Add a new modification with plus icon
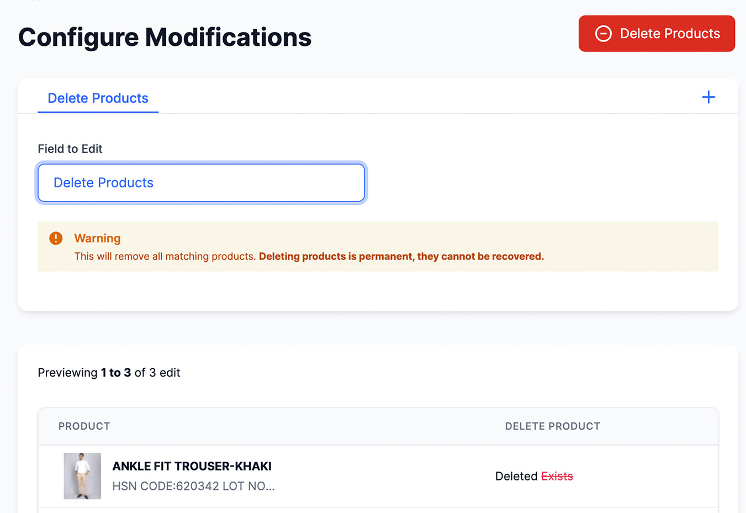The width and height of the screenshot is (746, 513). (x=708, y=98)
